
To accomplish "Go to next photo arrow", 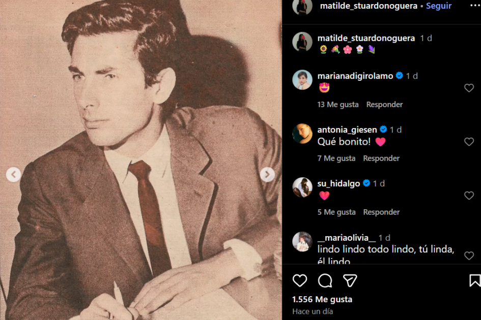I will point(267,175).
